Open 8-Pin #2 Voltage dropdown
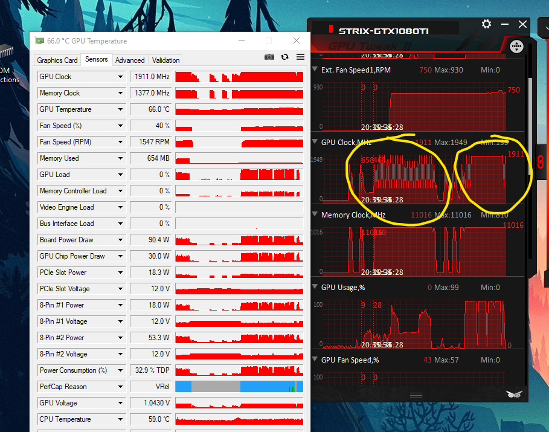Image resolution: width=549 pixels, height=432 pixels. (120, 354)
